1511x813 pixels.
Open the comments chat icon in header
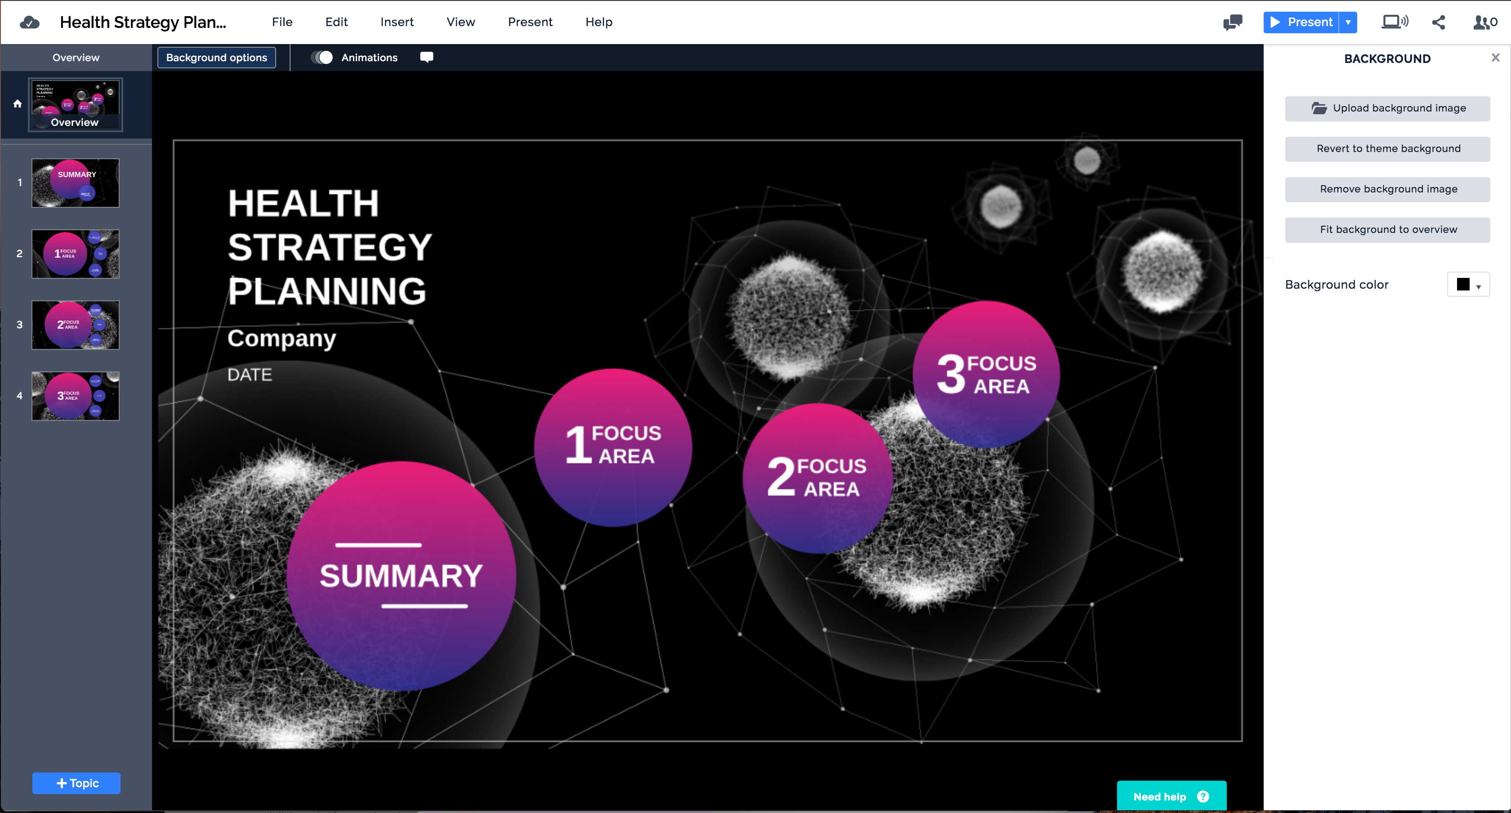coord(1232,22)
